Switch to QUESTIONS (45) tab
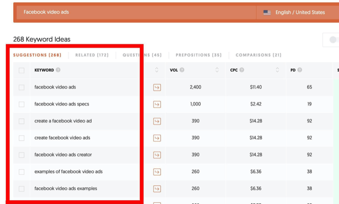 pos(142,55)
